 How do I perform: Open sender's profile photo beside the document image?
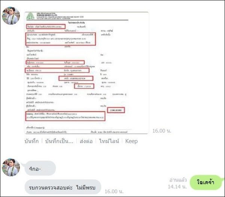pyautogui.click(x=11, y=16)
